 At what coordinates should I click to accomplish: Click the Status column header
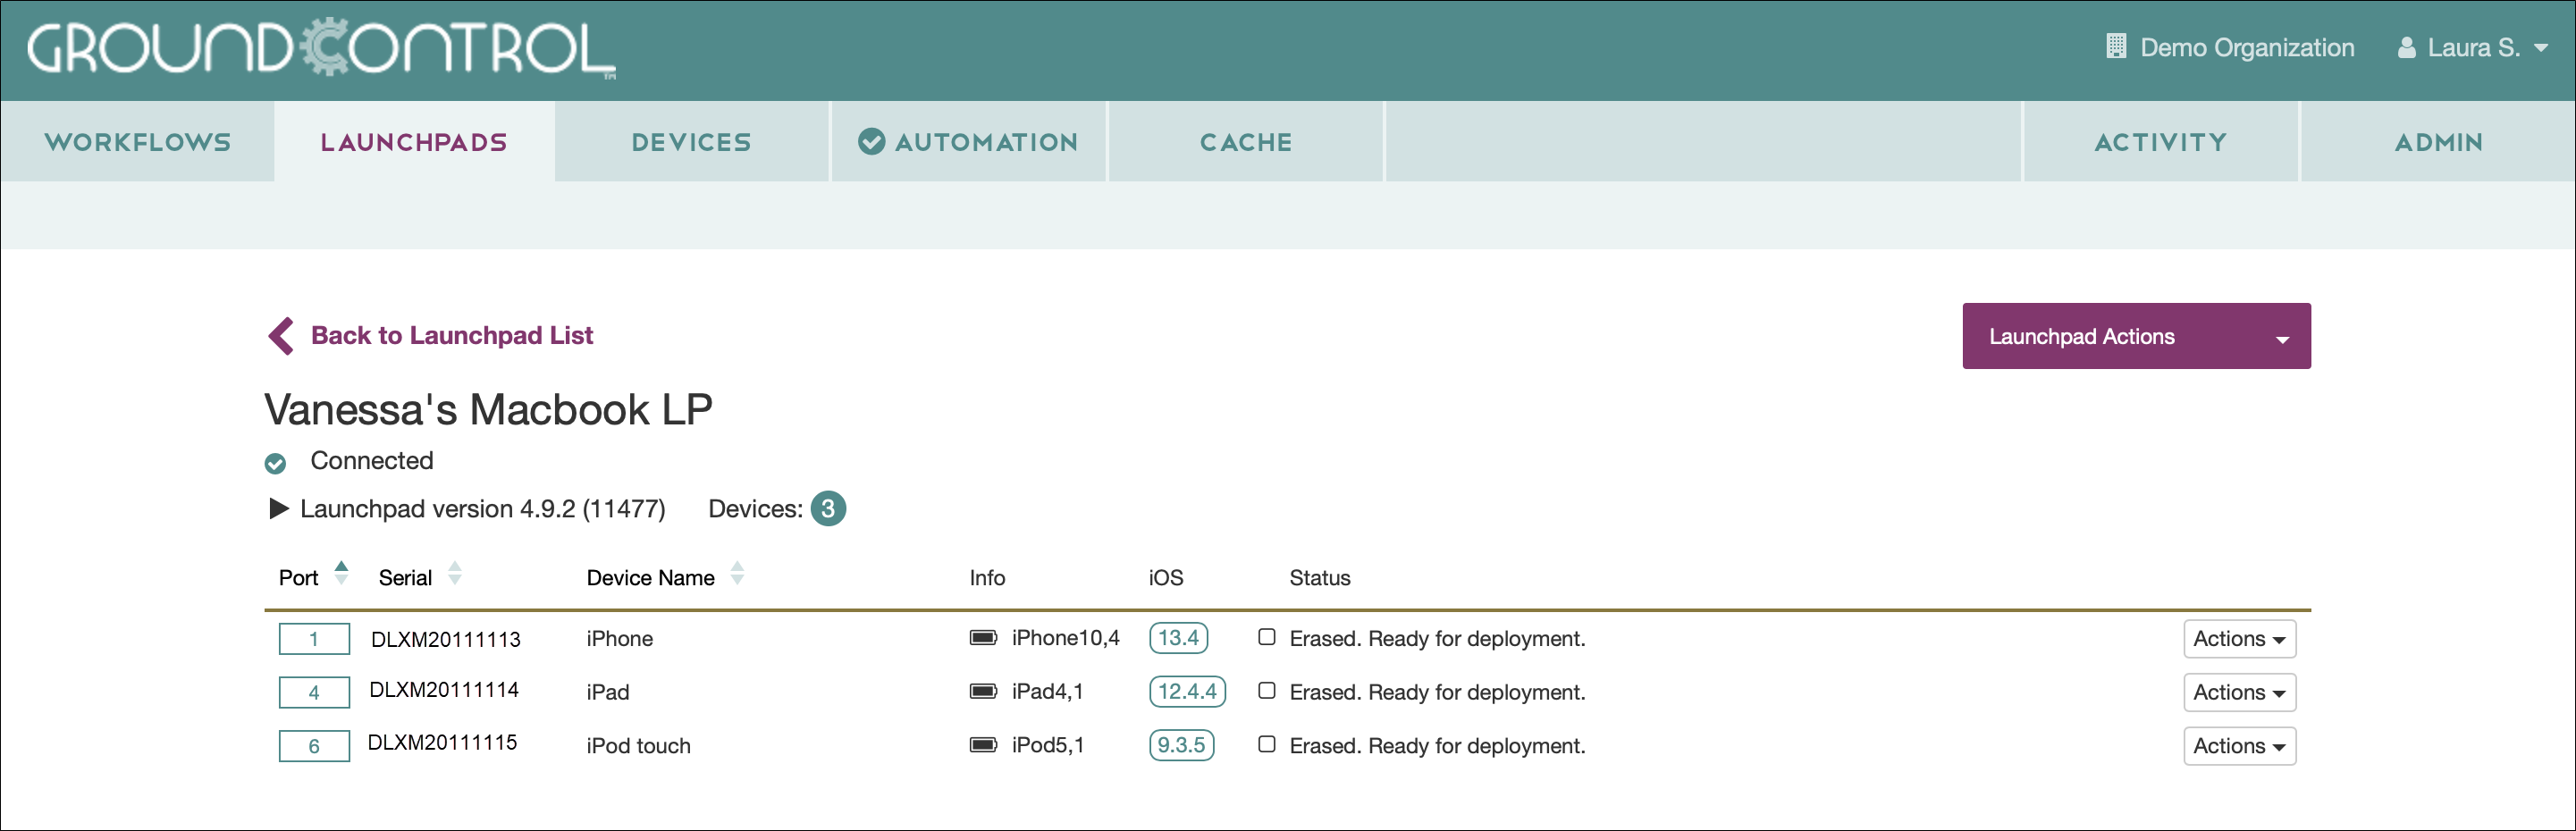tap(1319, 578)
